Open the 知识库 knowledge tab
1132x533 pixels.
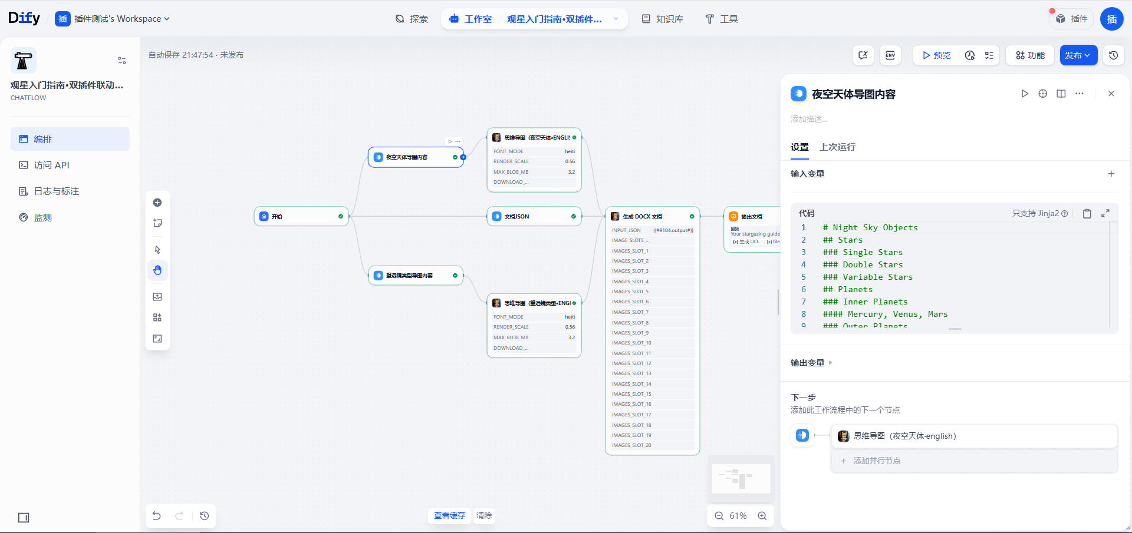pyautogui.click(x=663, y=19)
